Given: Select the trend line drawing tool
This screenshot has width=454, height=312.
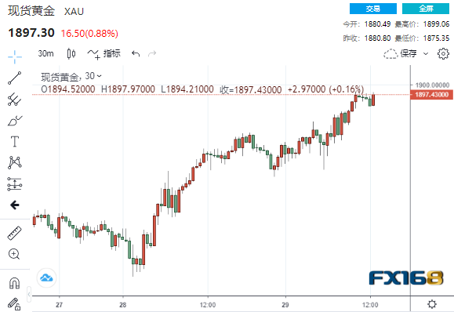Looking at the screenshot, I should pyautogui.click(x=14, y=78).
